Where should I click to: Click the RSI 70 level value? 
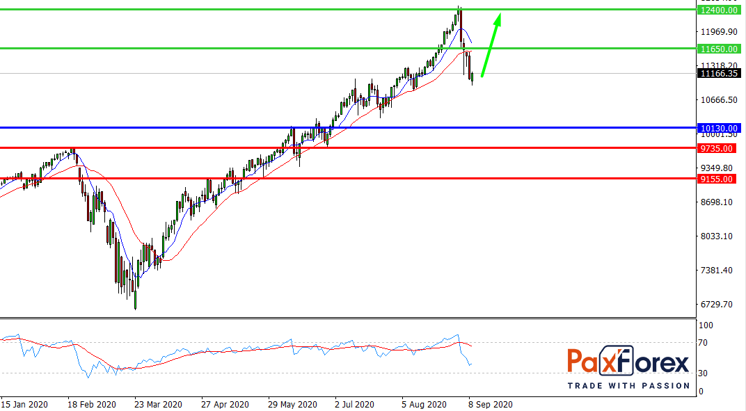[x=703, y=343]
